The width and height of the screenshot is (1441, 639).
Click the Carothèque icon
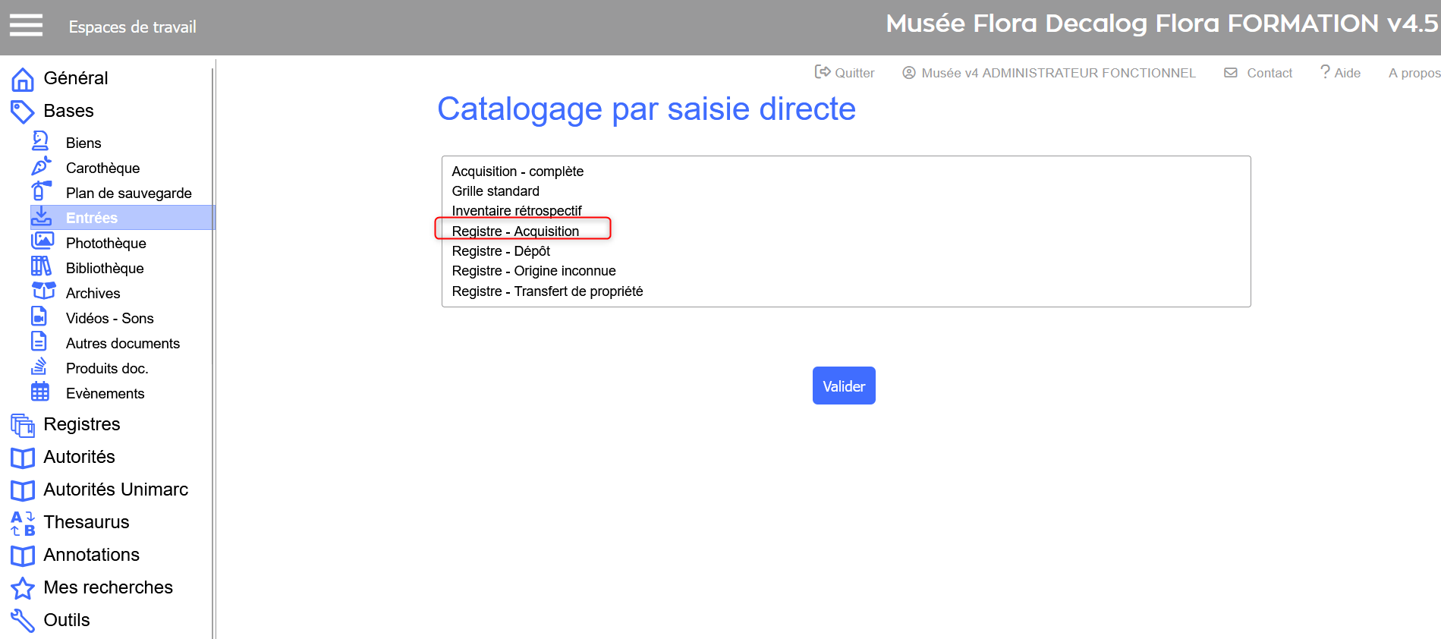[x=41, y=166]
